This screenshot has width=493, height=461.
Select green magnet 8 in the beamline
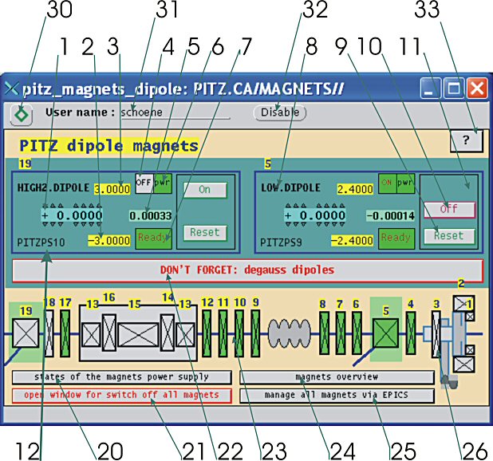point(324,333)
